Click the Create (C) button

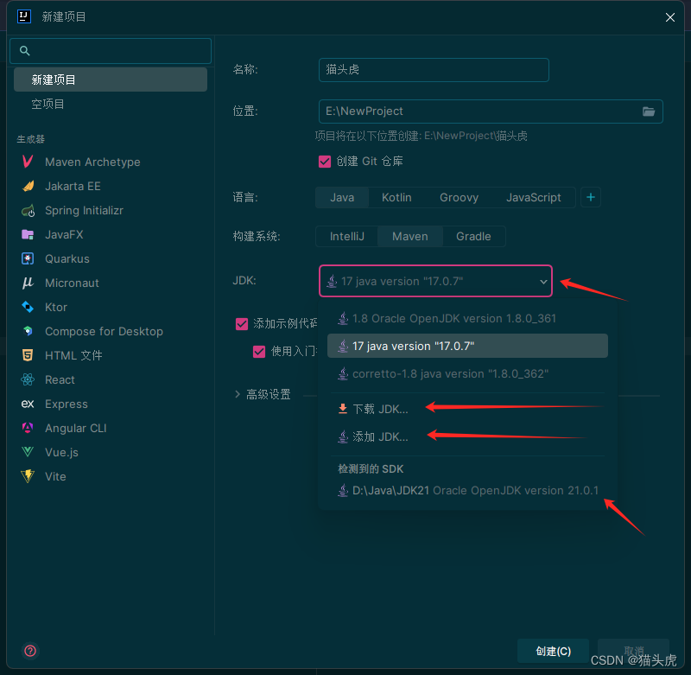point(553,651)
